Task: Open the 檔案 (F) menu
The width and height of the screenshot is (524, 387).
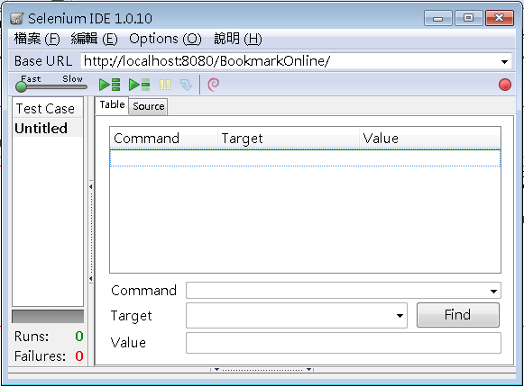Action: pyautogui.click(x=37, y=39)
